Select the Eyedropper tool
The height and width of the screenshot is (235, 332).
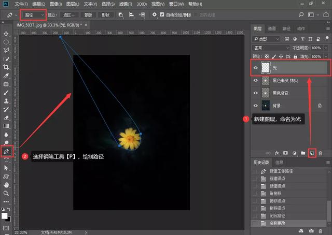coord(6,76)
